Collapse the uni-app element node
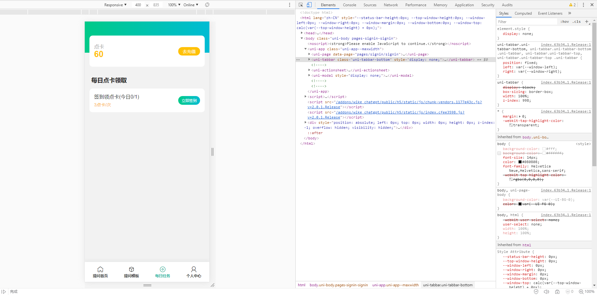597x295 pixels. 305,49
